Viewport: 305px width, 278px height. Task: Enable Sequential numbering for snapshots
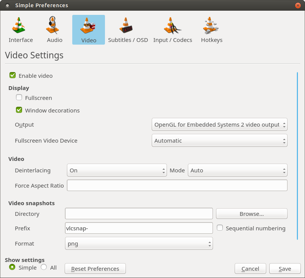220,228
